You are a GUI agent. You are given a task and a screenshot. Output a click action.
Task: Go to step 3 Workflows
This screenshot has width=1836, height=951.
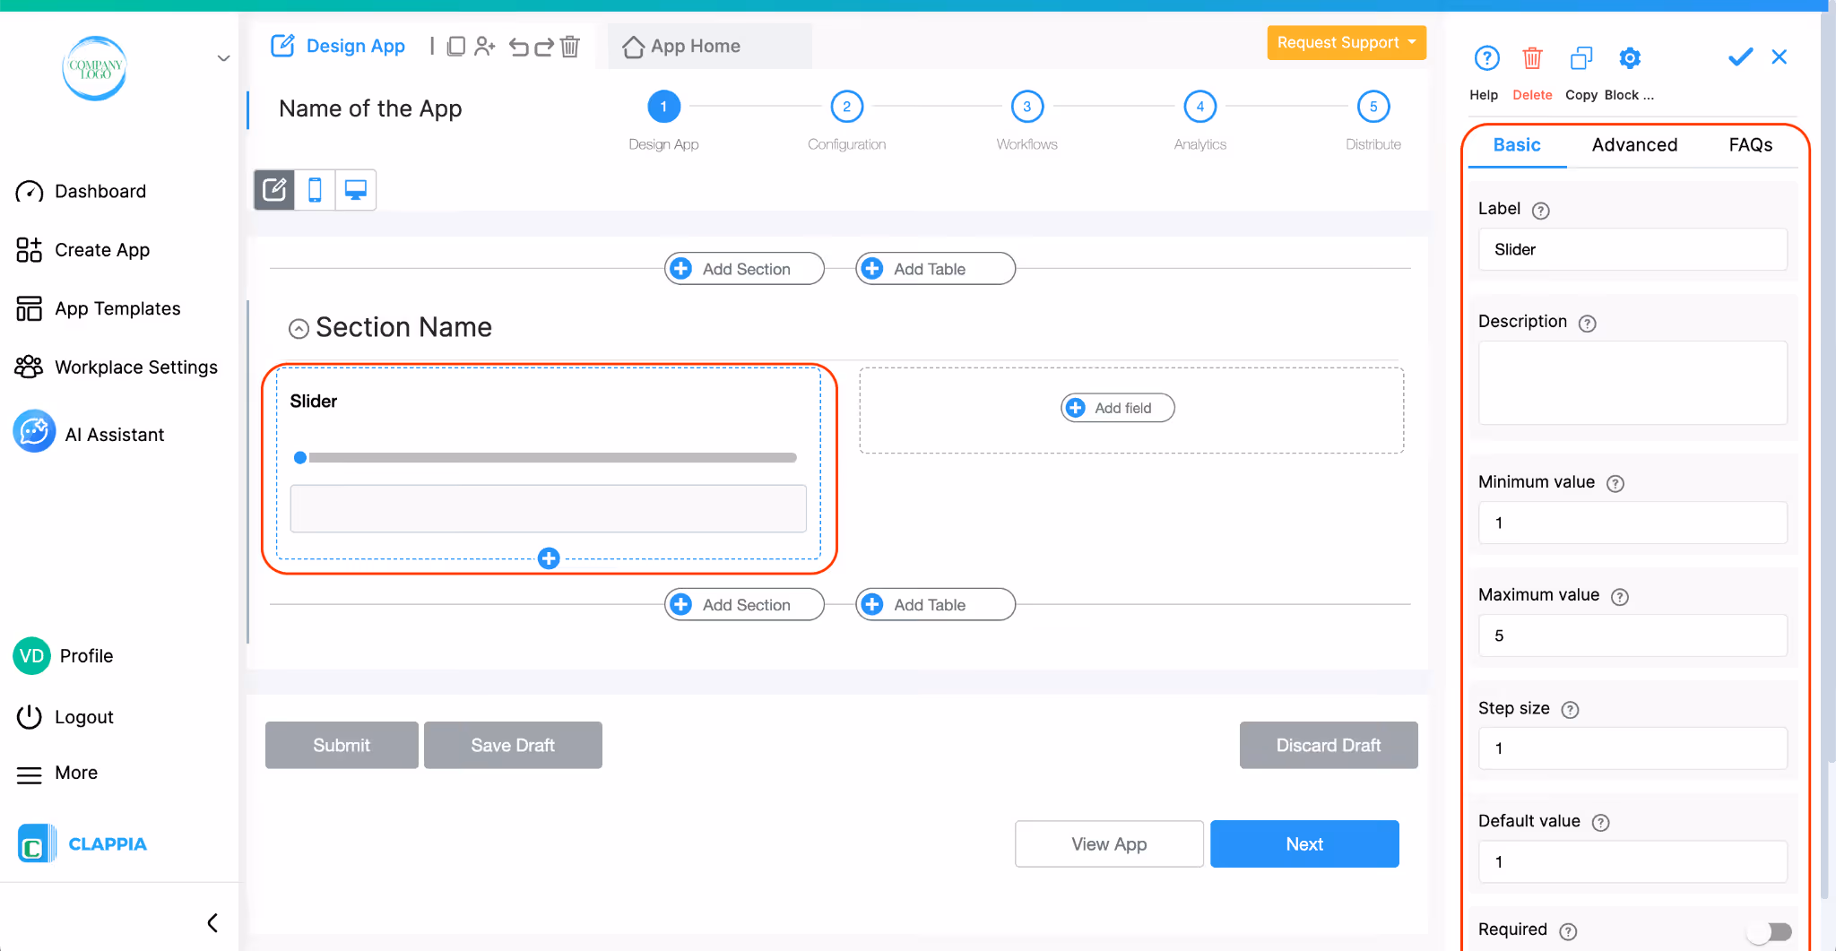[1026, 107]
